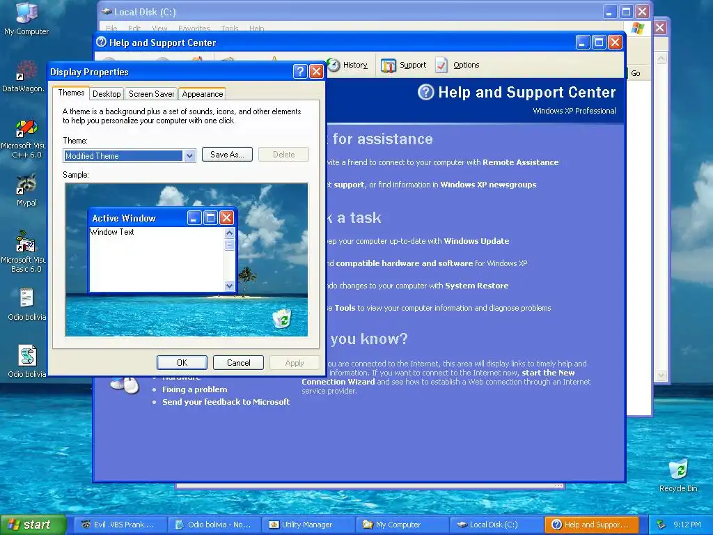
Task: Open the Tools menu in Local Disk window
Action: [230, 28]
